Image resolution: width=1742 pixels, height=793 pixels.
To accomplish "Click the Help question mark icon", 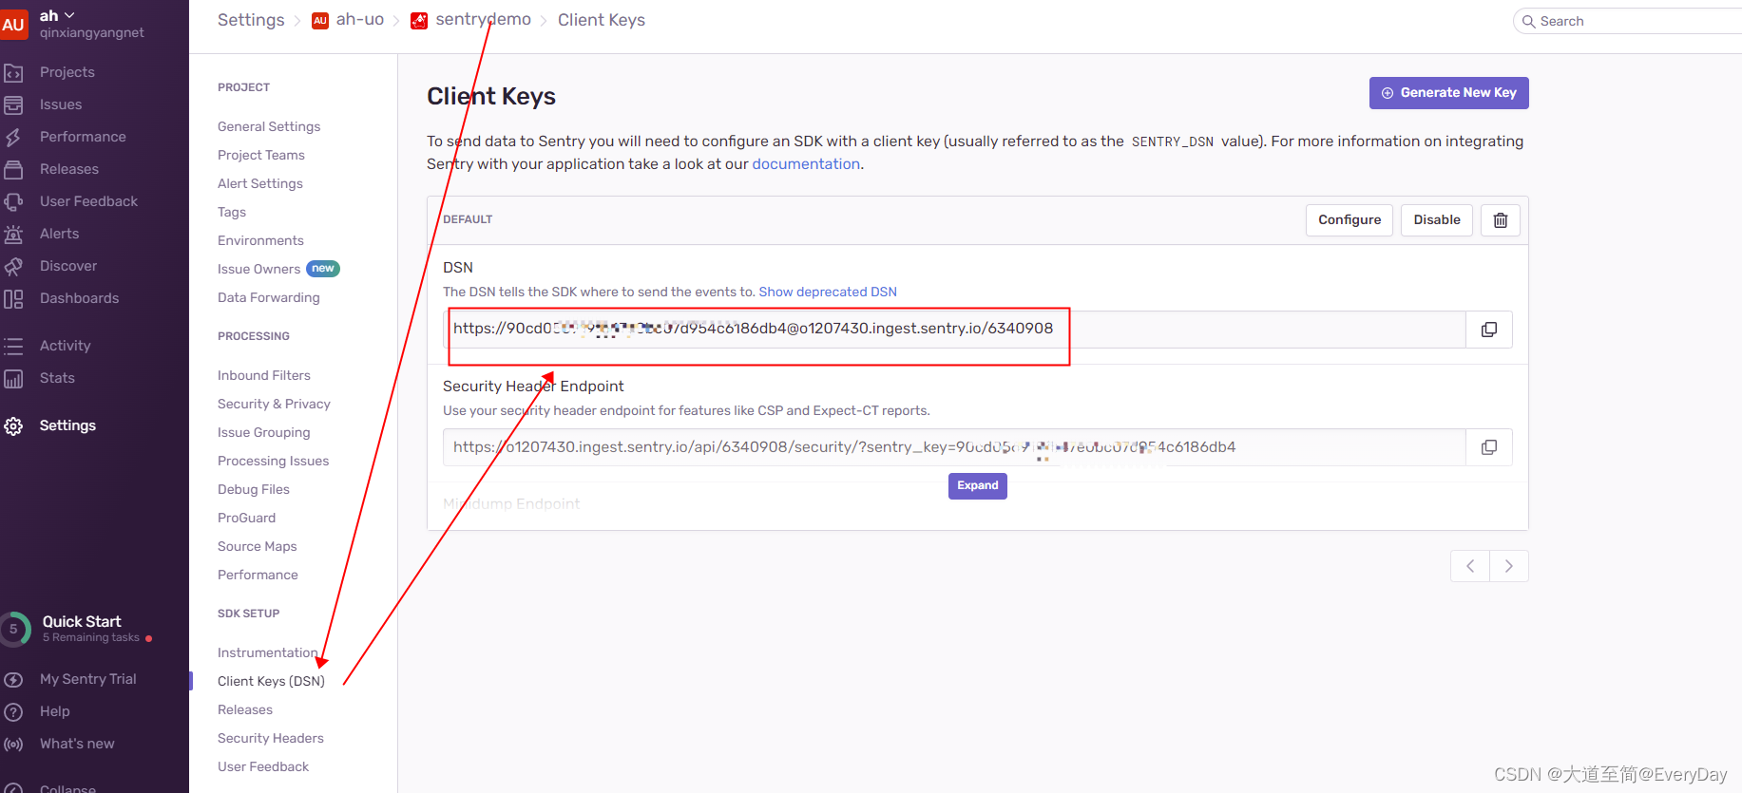I will (x=13, y=711).
